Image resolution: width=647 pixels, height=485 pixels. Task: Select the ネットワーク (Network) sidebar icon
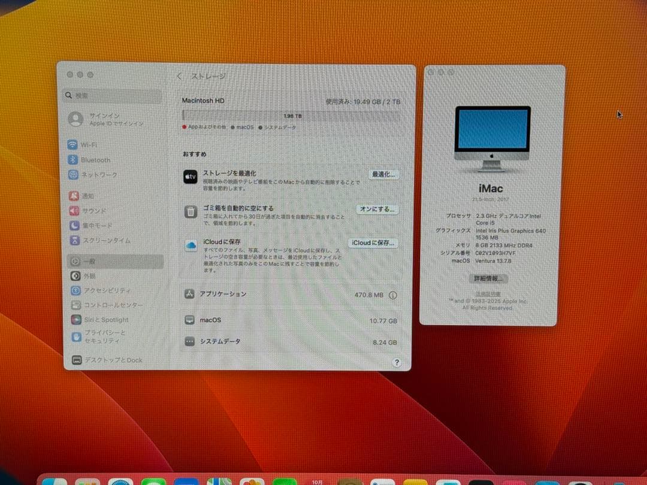click(x=90, y=175)
